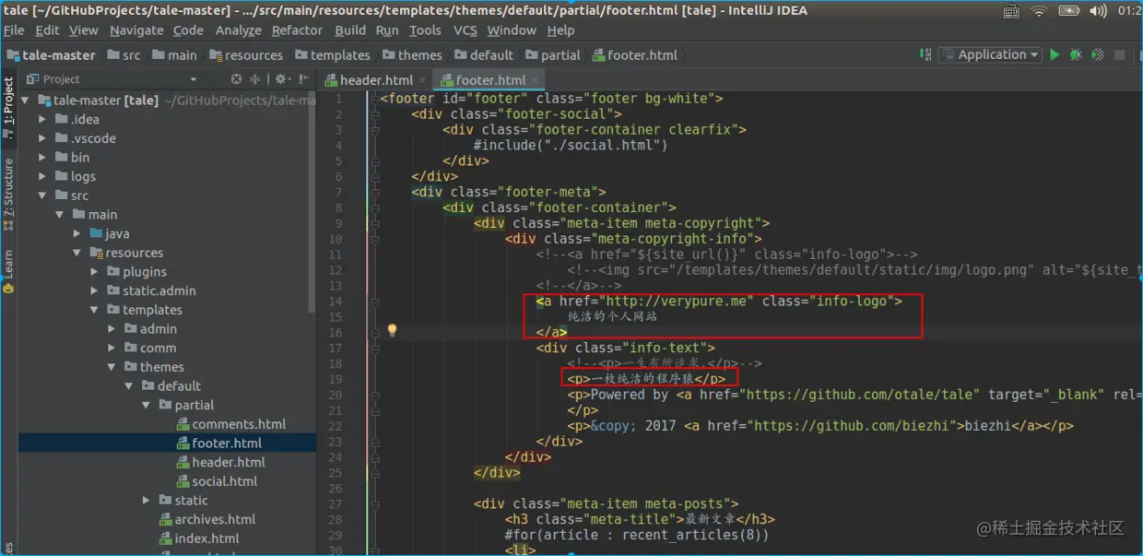
Task: Click the footer.html breadcrumb in navigation bar
Action: [634, 55]
